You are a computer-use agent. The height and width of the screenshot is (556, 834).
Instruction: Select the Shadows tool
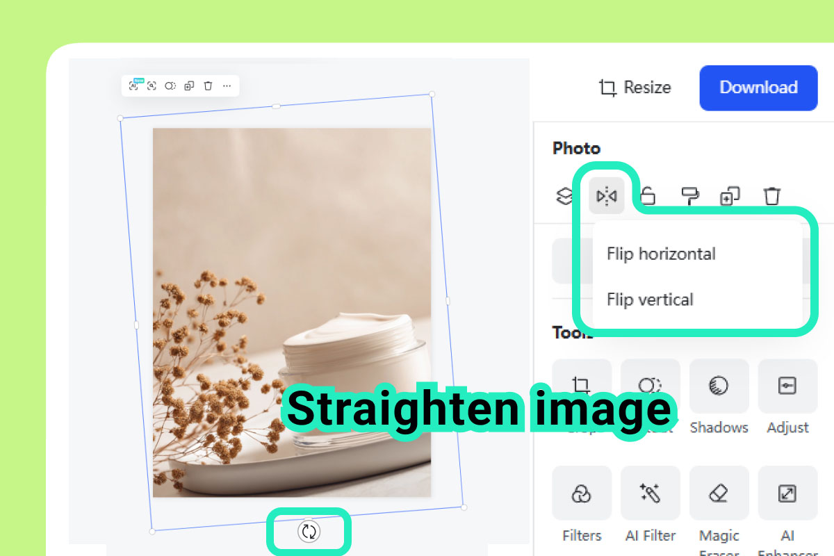click(x=719, y=386)
